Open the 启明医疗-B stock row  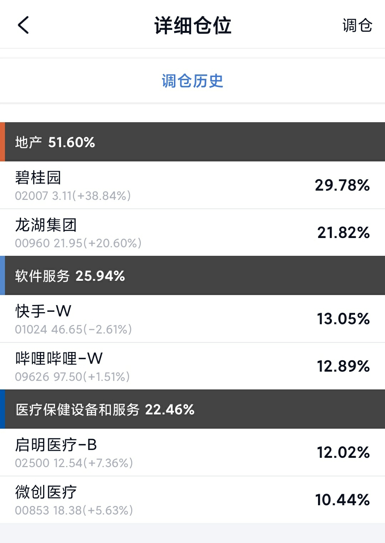pyautogui.click(x=107, y=452)
